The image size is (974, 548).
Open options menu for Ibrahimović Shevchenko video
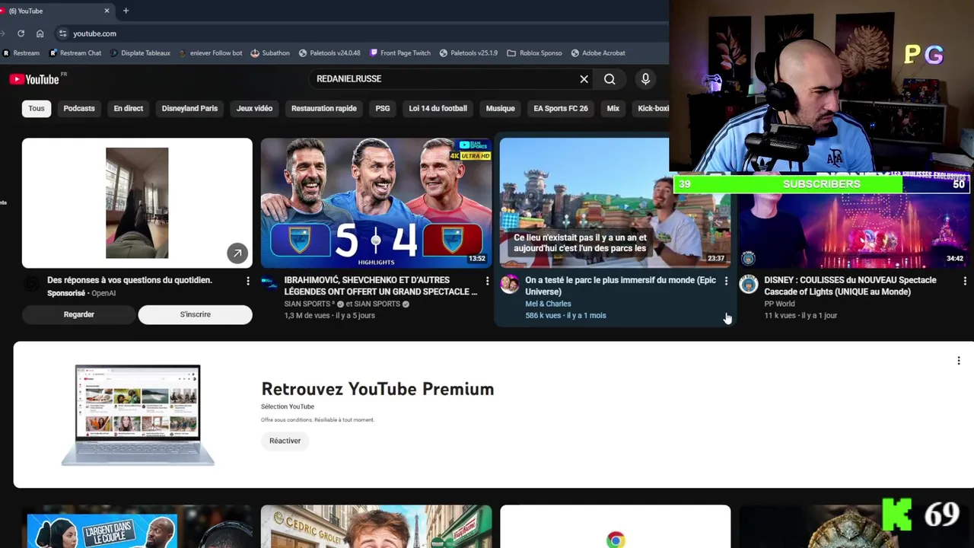coord(487,281)
